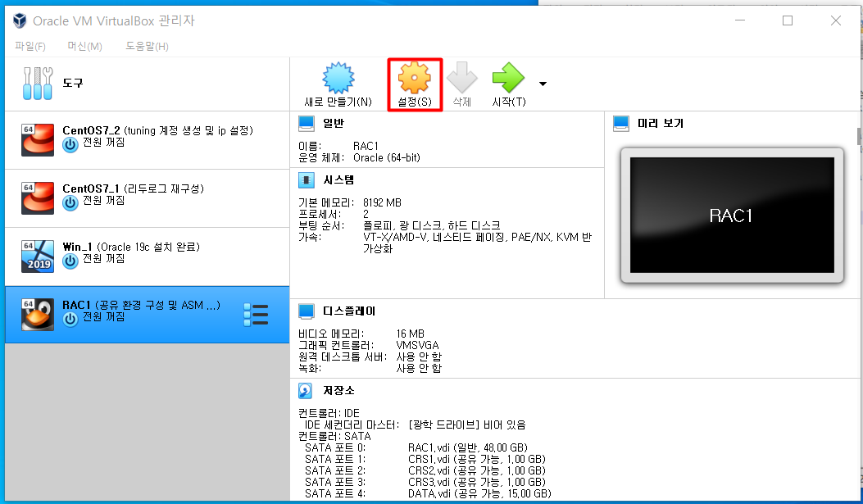Open the General (일반) section heading
Image resolution: width=863 pixels, height=504 pixels.
coord(334,123)
